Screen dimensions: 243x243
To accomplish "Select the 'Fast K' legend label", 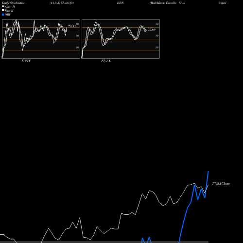I will 9,11.
